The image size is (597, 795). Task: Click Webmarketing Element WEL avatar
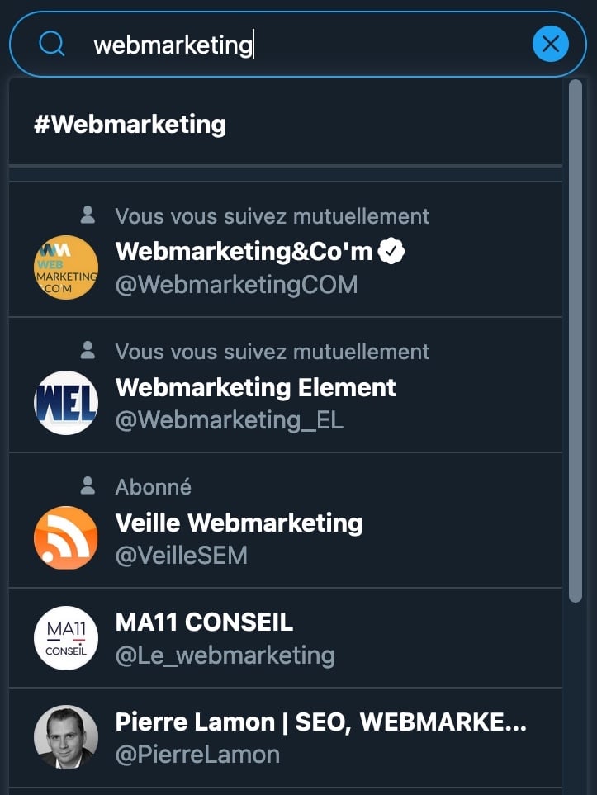[x=66, y=403]
